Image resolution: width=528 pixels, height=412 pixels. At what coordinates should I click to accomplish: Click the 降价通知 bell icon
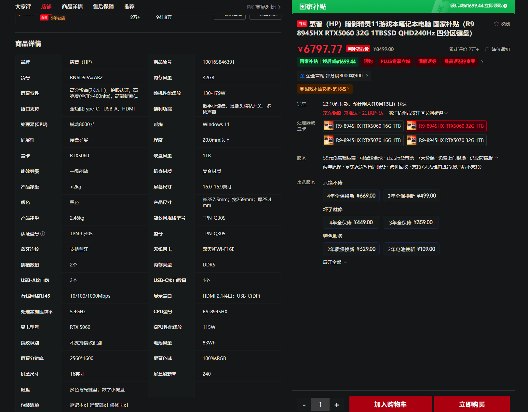(487, 49)
